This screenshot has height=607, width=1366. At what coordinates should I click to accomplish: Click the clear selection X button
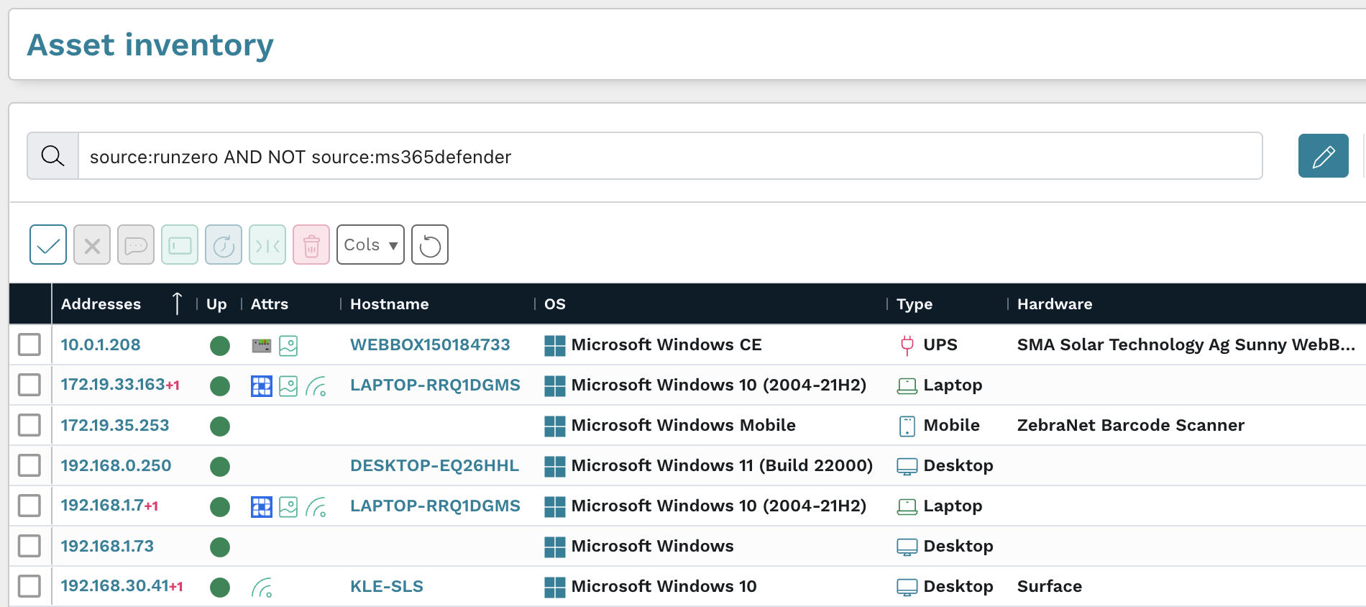(x=92, y=245)
